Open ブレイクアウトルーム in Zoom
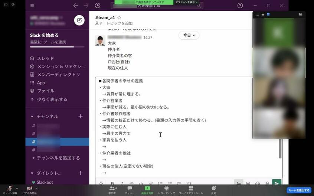Viewport: 314px width, 196px height. [191, 190]
